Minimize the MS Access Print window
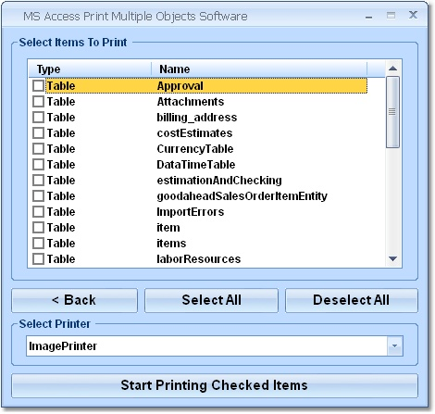 click(x=368, y=17)
